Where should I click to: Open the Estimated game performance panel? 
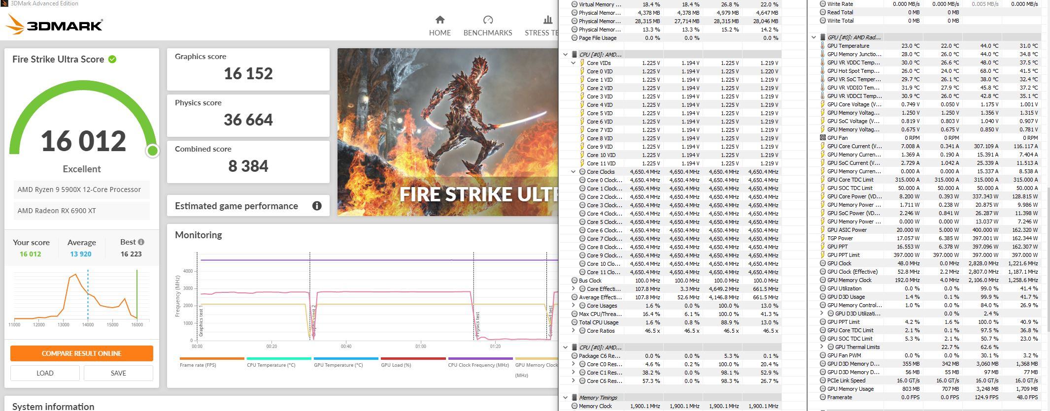pos(248,206)
